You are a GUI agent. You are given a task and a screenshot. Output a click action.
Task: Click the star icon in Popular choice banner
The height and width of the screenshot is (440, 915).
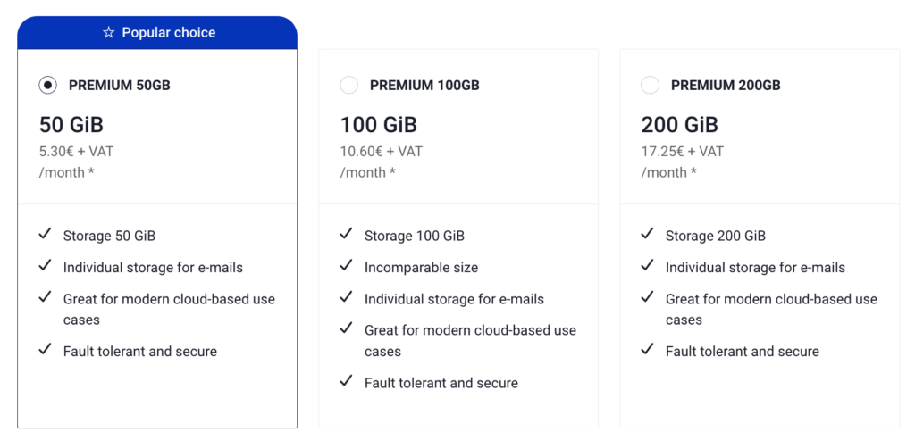108,33
